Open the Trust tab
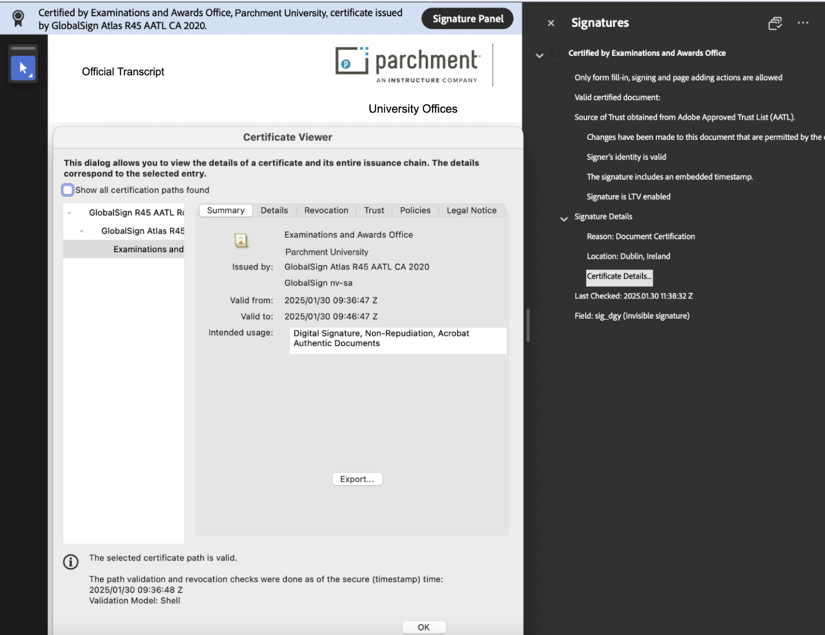825x635 pixels. click(374, 210)
